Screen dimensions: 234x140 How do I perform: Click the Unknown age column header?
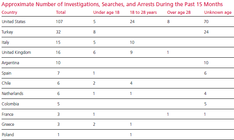(x=218, y=12)
